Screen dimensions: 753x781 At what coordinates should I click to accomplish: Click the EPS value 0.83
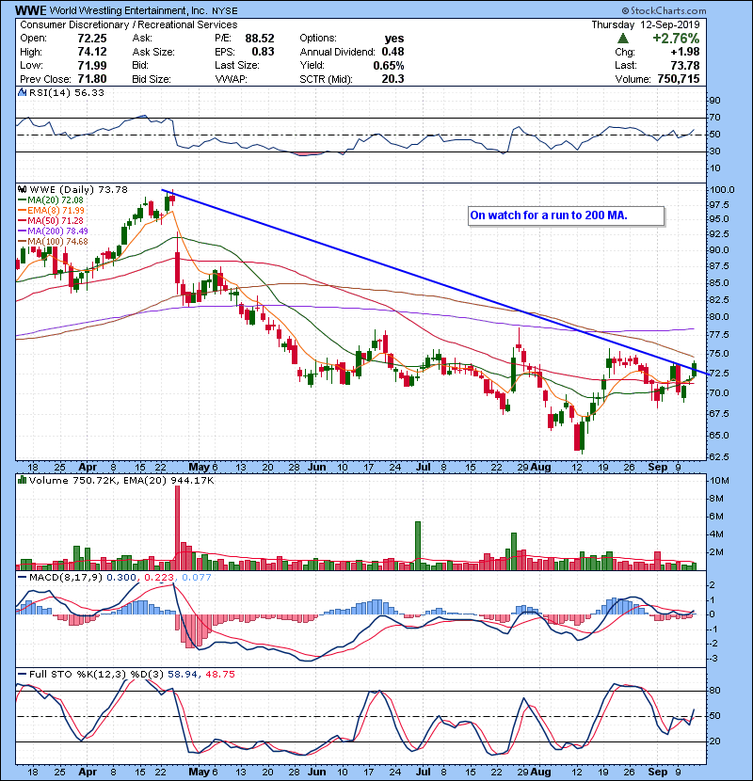[263, 52]
